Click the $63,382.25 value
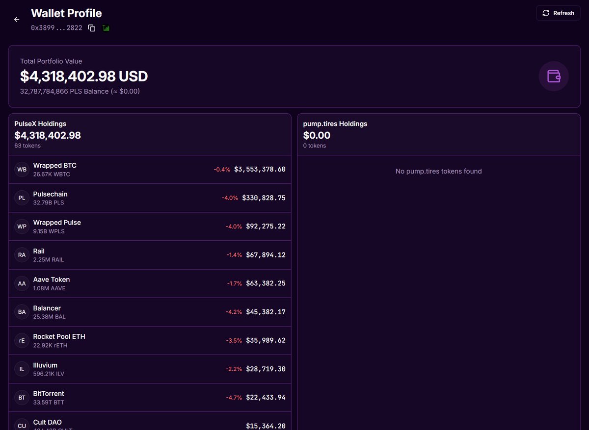The height and width of the screenshot is (430, 589). 266,283
